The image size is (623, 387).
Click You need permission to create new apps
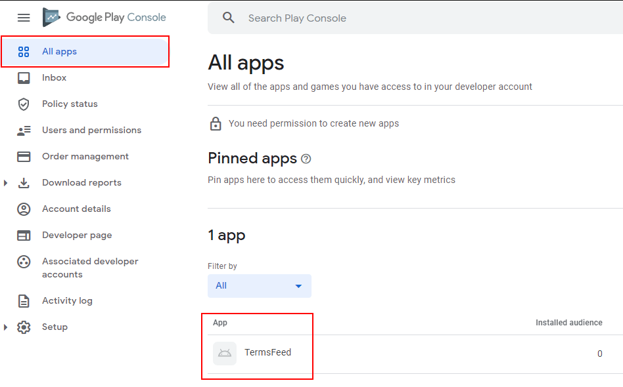click(x=314, y=124)
